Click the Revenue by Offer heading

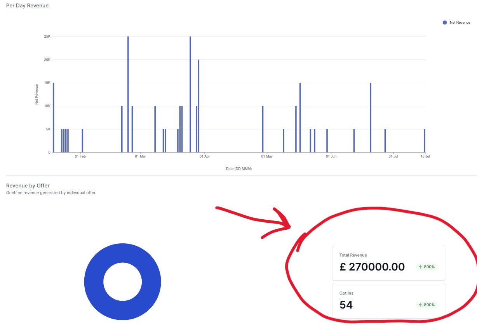[x=28, y=186]
